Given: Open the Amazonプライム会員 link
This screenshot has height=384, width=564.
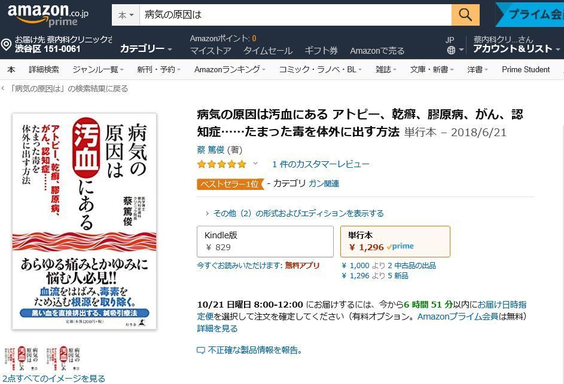Looking at the screenshot, I should click(458, 317).
